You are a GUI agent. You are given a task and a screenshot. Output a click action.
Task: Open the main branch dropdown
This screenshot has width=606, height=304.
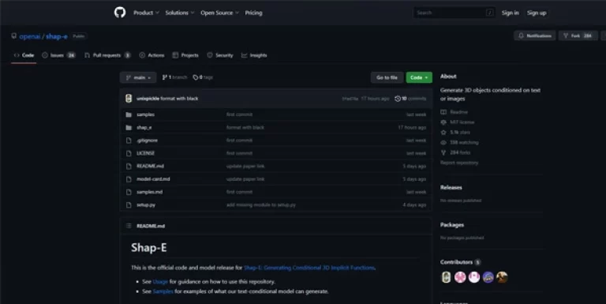(138, 77)
